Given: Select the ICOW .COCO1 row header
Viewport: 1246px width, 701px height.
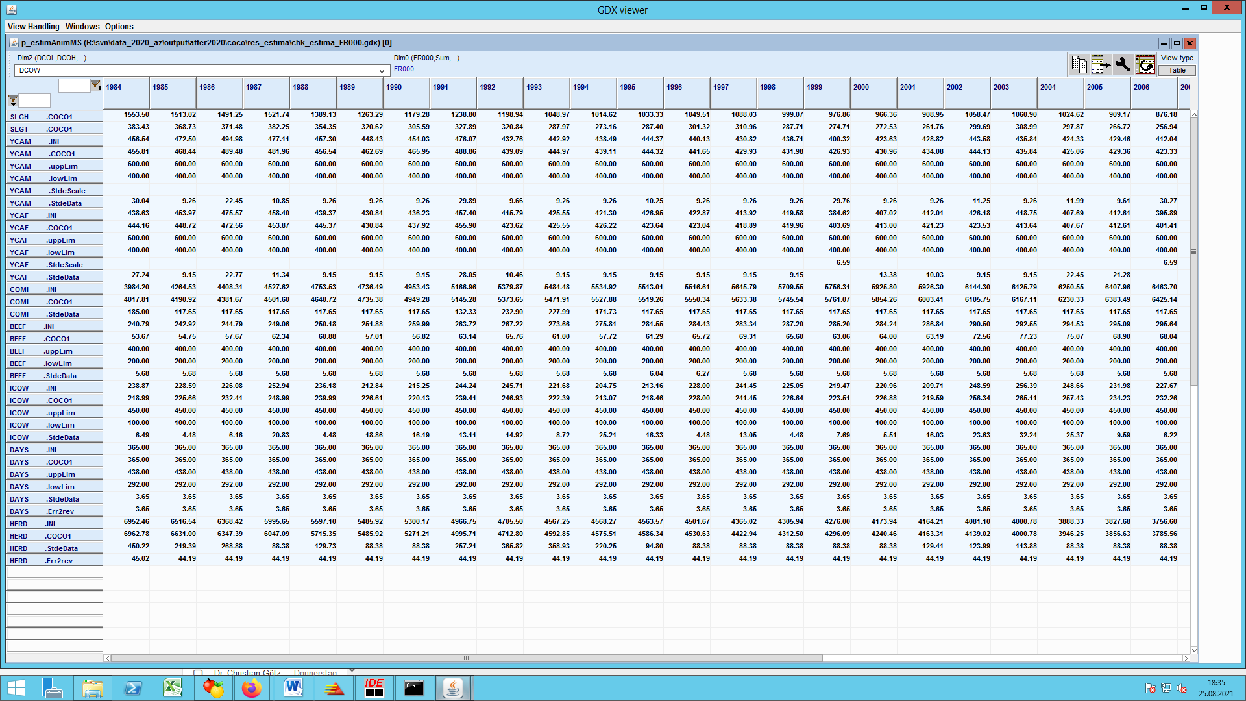Looking at the screenshot, I should click(x=55, y=400).
